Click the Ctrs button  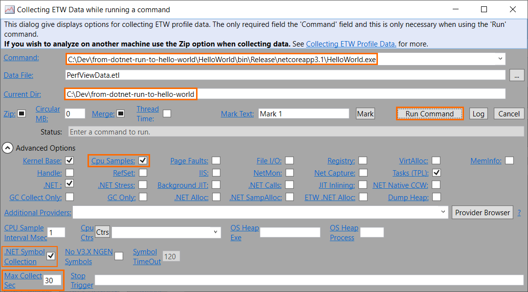click(102, 232)
